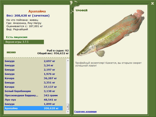Click the Рыб в садке: 92 counter
The height and width of the screenshot is (117, 156).
[58, 50]
